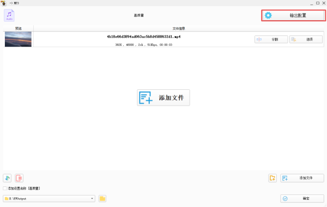Click the 预览 column header
Screen dimensions: 327x207
click(x=19, y=28)
